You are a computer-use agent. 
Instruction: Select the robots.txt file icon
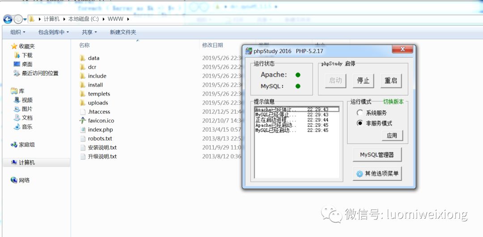pyautogui.click(x=83, y=138)
